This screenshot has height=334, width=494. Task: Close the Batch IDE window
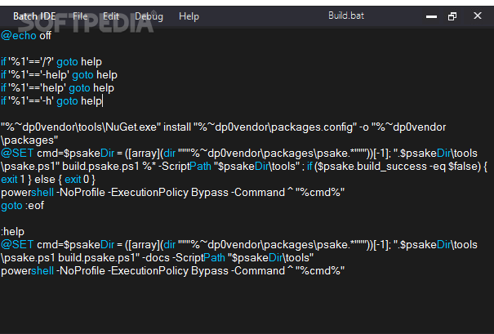[x=478, y=16]
